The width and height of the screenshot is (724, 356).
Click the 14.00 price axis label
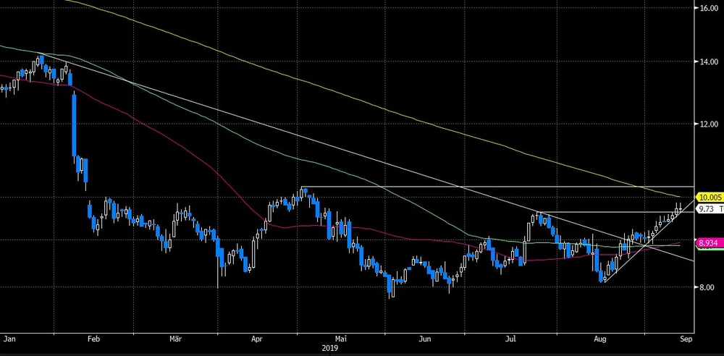click(x=708, y=62)
